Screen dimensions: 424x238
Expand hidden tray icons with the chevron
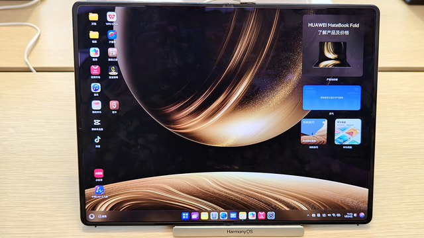(308, 215)
